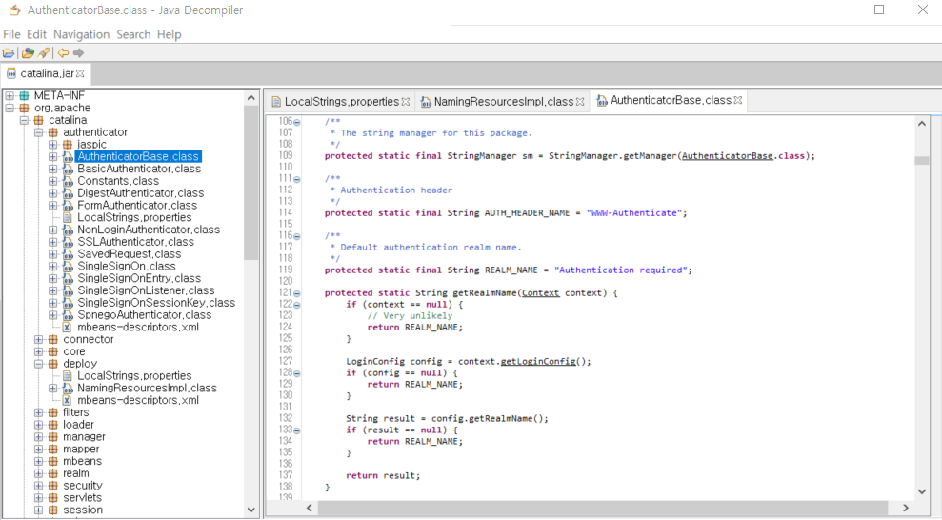
Task: Click the session package icon
Action: pos(53,510)
